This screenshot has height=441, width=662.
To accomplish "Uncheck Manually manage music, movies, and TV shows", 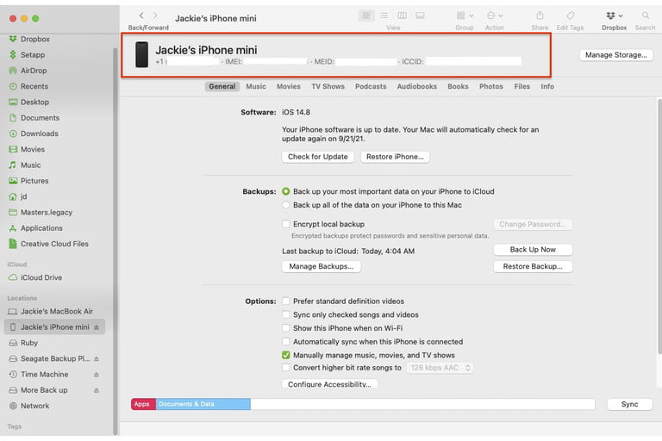I will coord(286,355).
